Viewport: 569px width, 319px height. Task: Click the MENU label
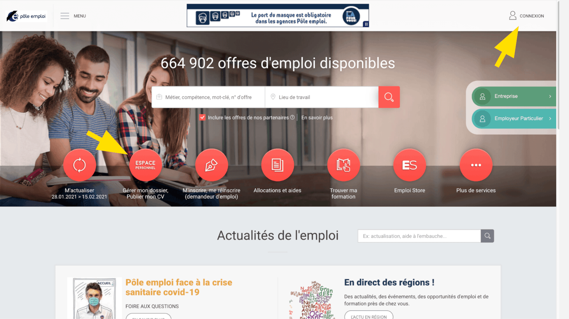80,16
